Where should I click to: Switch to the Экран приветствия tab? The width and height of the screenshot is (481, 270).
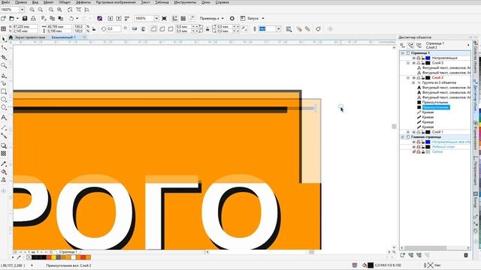[30, 37]
